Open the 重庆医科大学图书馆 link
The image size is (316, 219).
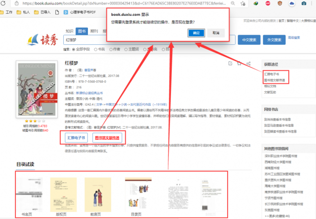(x=278, y=180)
